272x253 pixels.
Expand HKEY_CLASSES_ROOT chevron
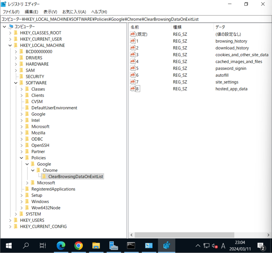coord(10,33)
